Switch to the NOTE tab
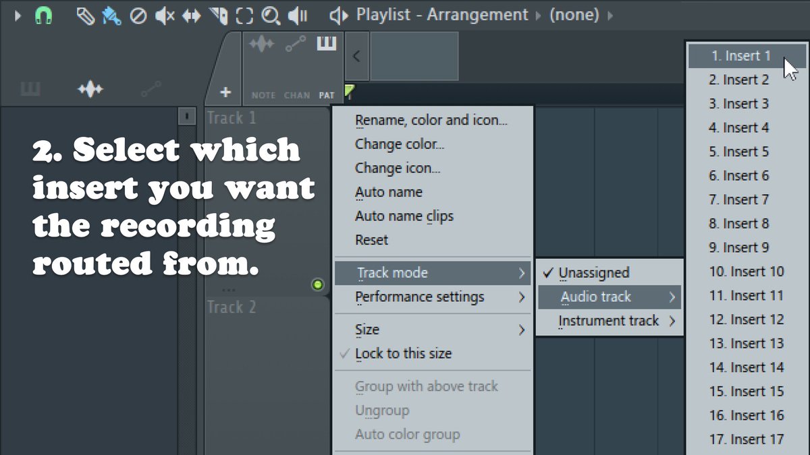This screenshot has height=455, width=810. pos(263,96)
